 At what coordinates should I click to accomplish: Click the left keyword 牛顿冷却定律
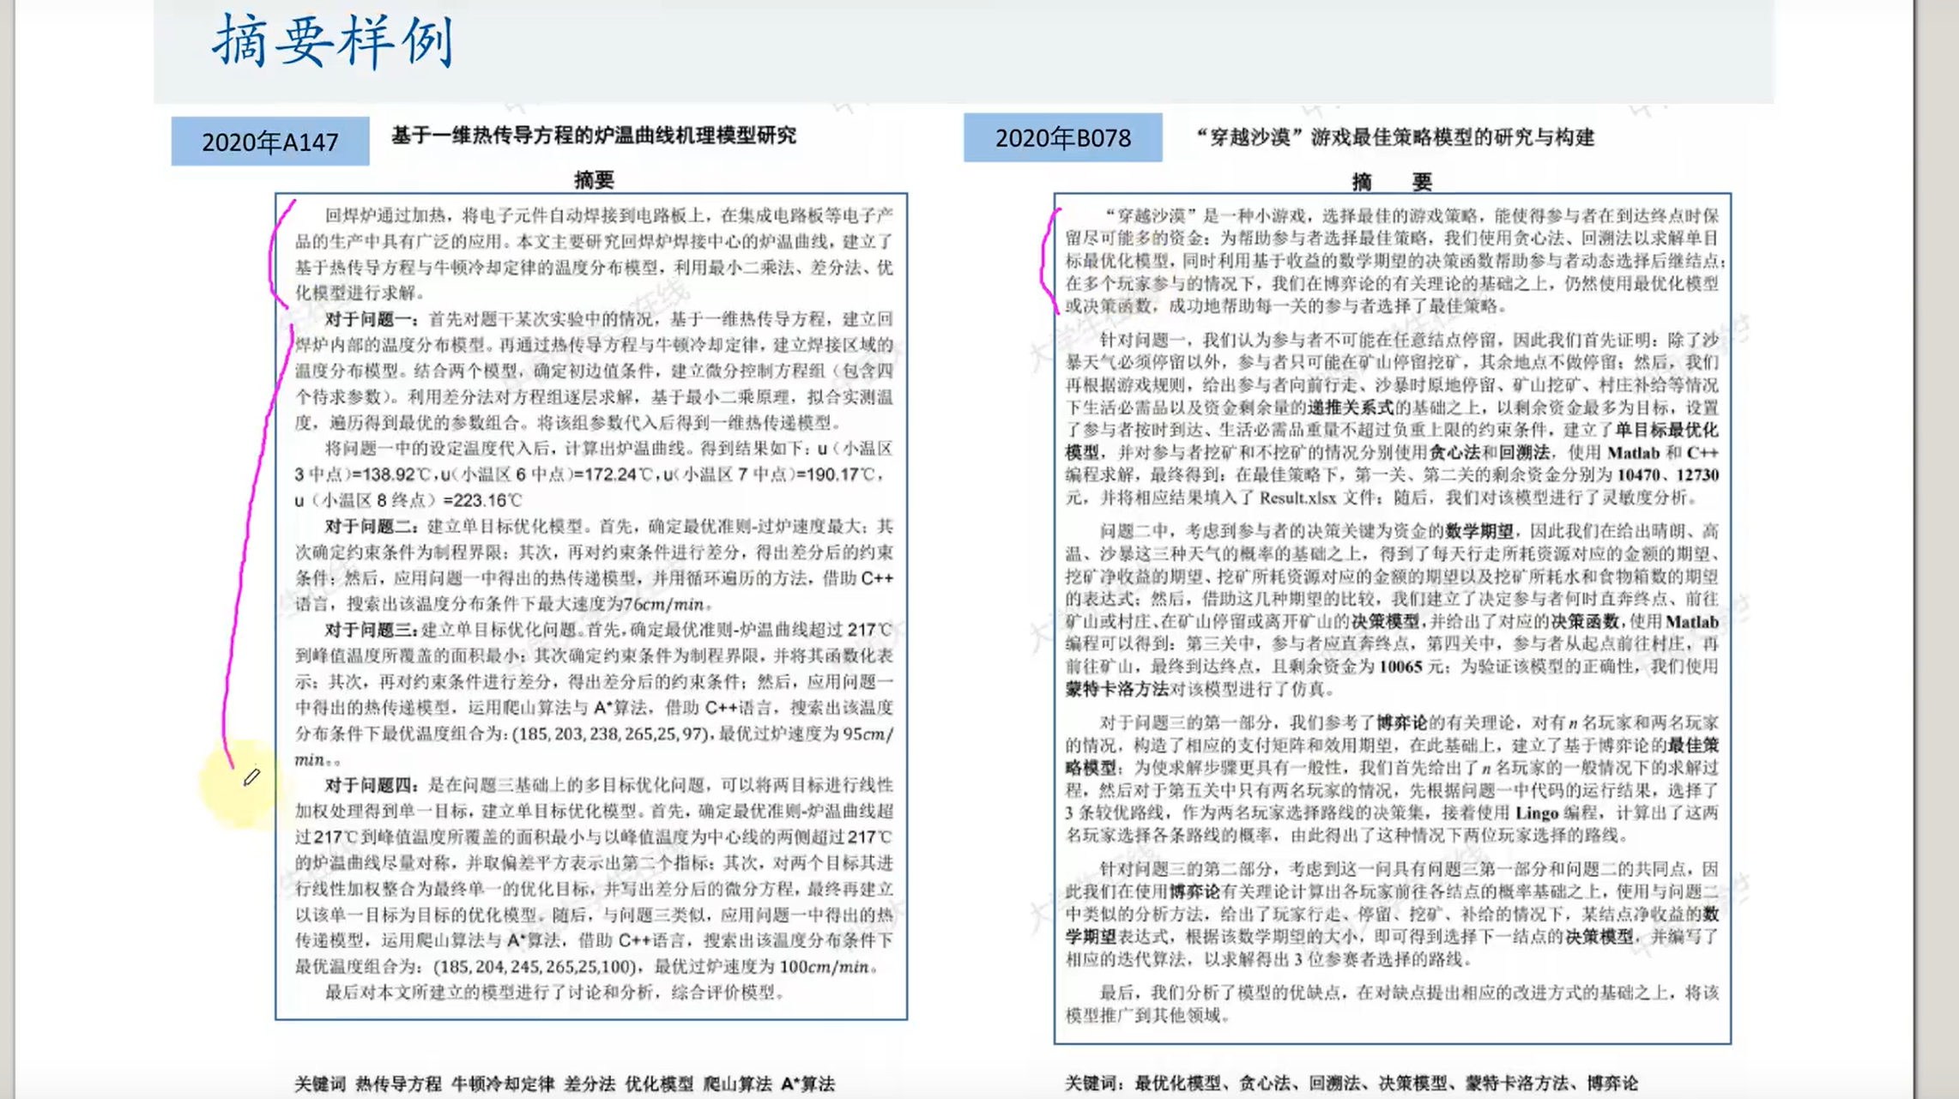coord(503,1084)
